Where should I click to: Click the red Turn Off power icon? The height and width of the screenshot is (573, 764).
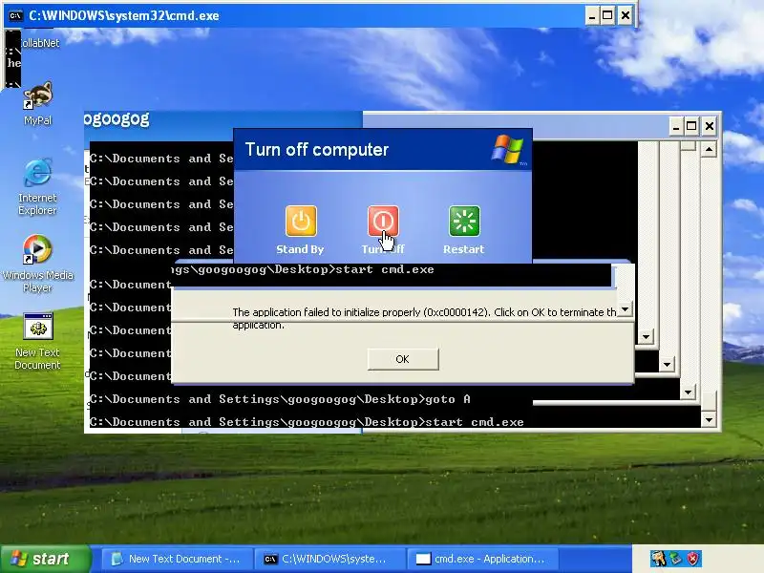pos(383,221)
